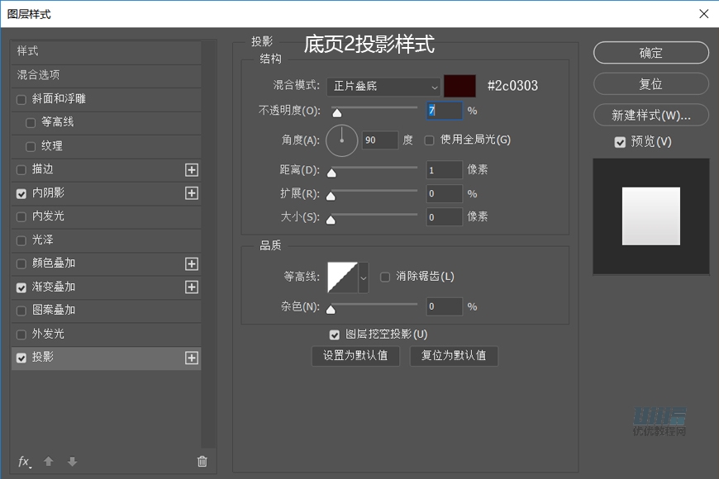Image resolution: width=719 pixels, height=479 pixels.
Task: Click the trash icon to delete effect
Action: coord(202,462)
